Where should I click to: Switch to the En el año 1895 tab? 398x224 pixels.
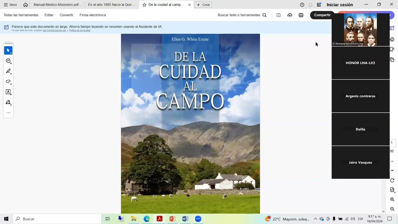(x=111, y=5)
